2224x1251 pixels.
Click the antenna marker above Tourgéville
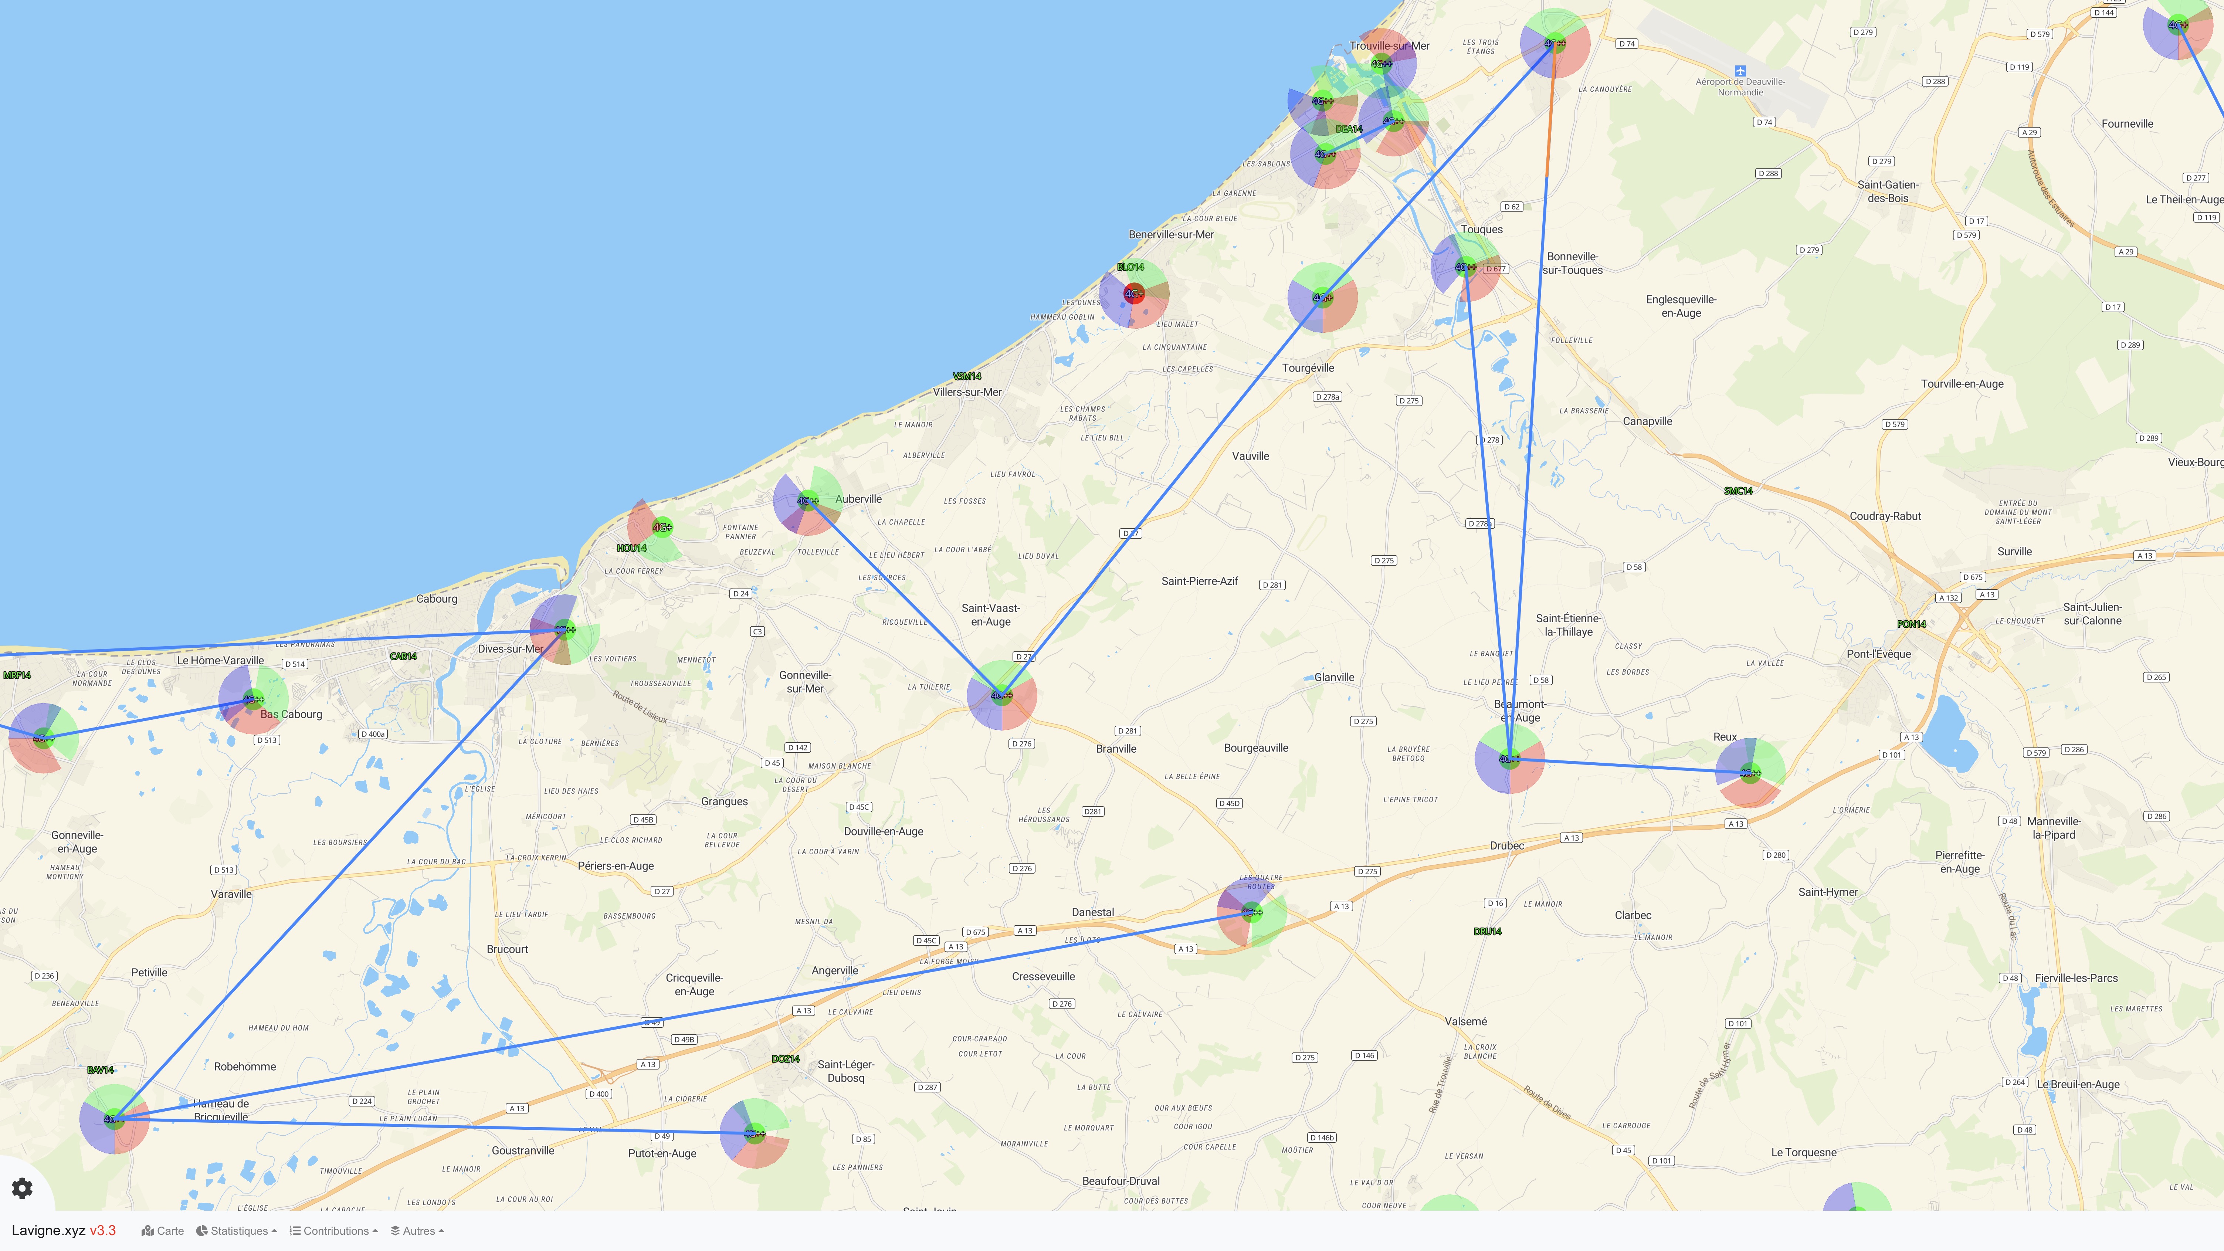coord(1322,298)
